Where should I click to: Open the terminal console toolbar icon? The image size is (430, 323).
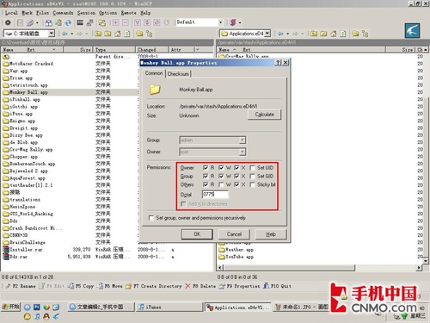tap(80, 22)
